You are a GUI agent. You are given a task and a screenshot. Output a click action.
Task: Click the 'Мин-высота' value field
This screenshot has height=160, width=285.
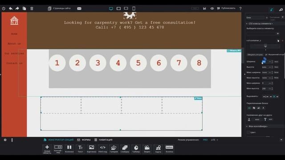pos(265,88)
